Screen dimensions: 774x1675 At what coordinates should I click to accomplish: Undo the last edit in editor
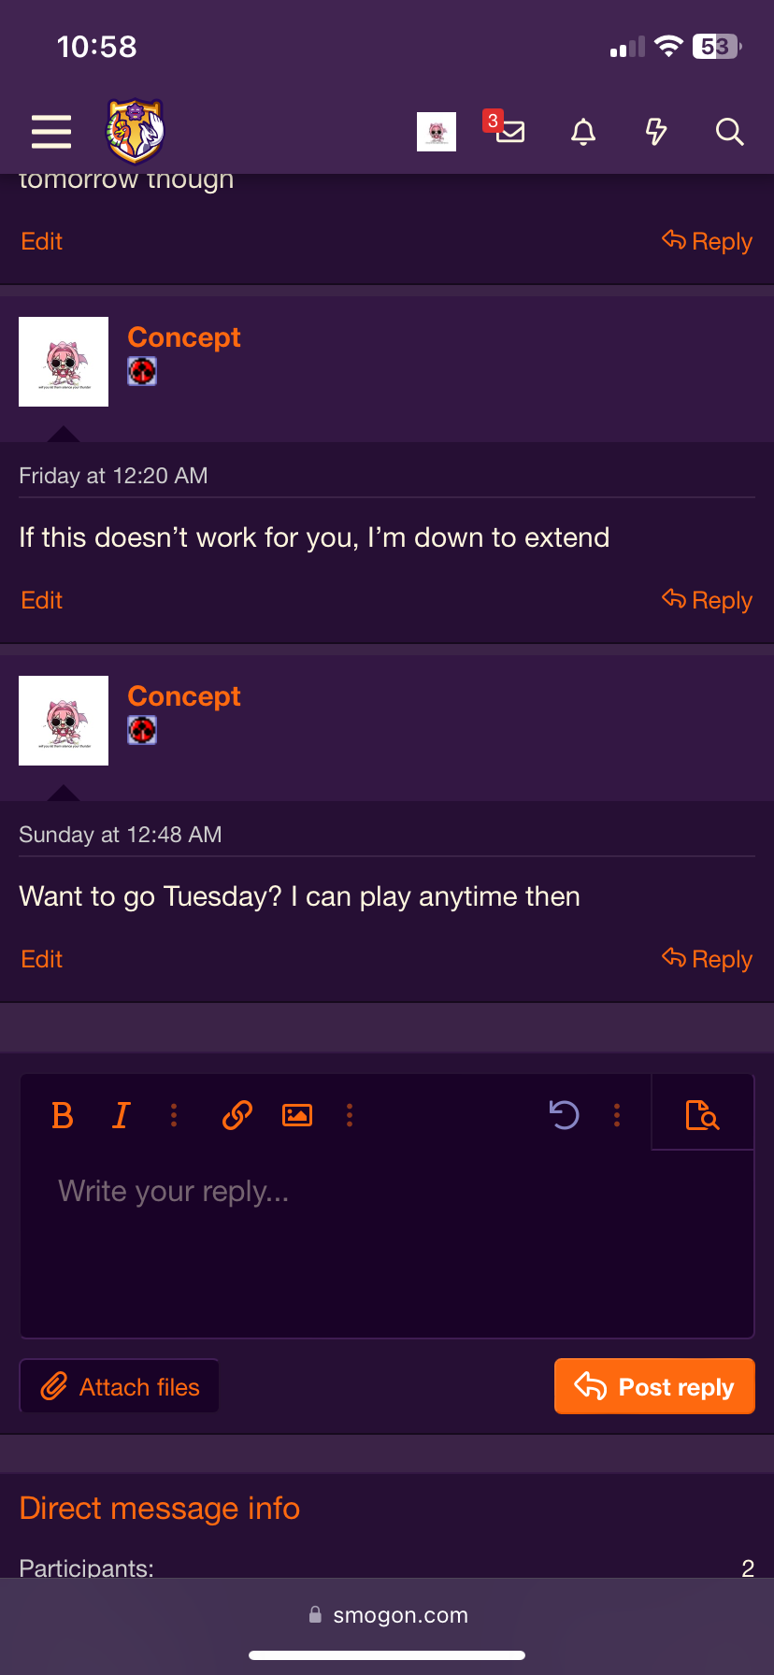[564, 1115]
